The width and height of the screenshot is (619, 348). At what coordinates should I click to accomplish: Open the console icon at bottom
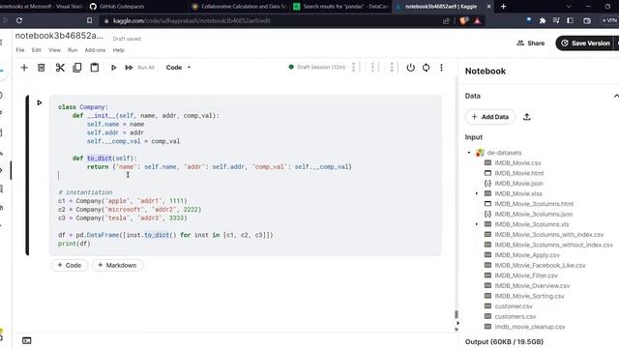click(x=26, y=340)
